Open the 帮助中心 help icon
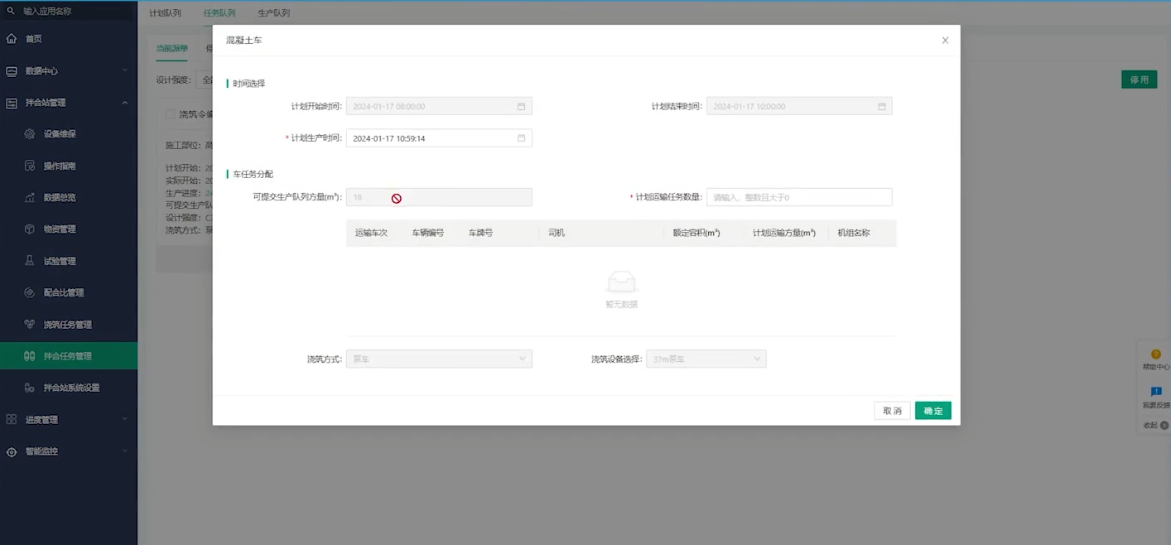 [1156, 354]
